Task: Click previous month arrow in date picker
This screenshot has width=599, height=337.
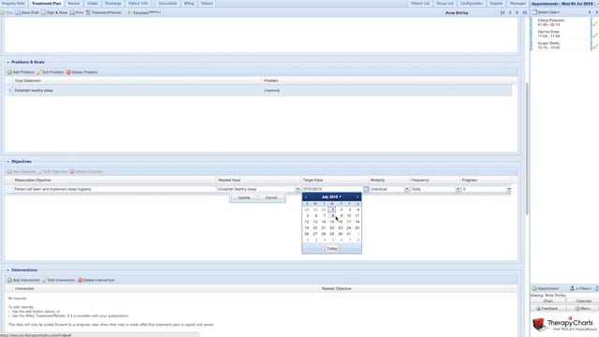Action: pos(306,197)
